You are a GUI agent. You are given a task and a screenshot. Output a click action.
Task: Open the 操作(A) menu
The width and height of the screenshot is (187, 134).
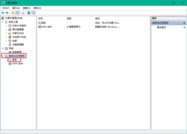pyautogui.click(x=16, y=8)
